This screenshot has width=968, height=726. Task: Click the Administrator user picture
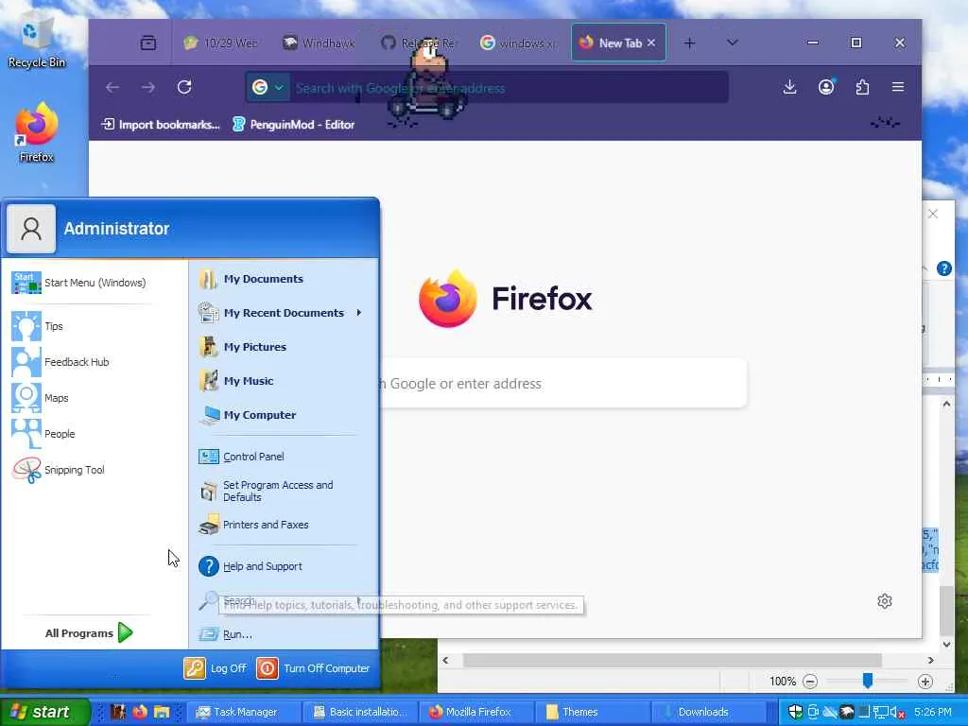(x=31, y=229)
